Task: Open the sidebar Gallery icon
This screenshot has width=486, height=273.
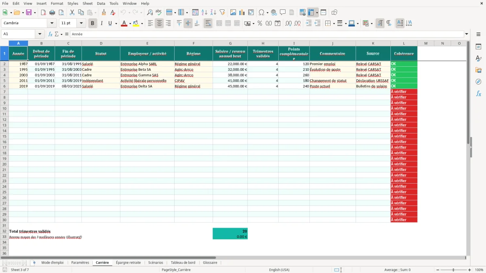Action: click(478, 70)
